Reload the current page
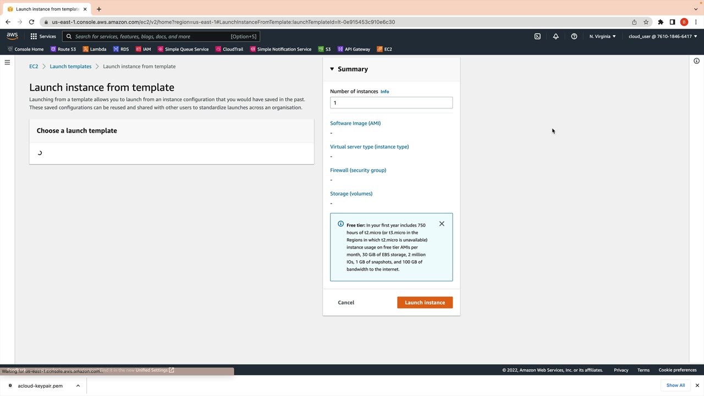 click(31, 22)
